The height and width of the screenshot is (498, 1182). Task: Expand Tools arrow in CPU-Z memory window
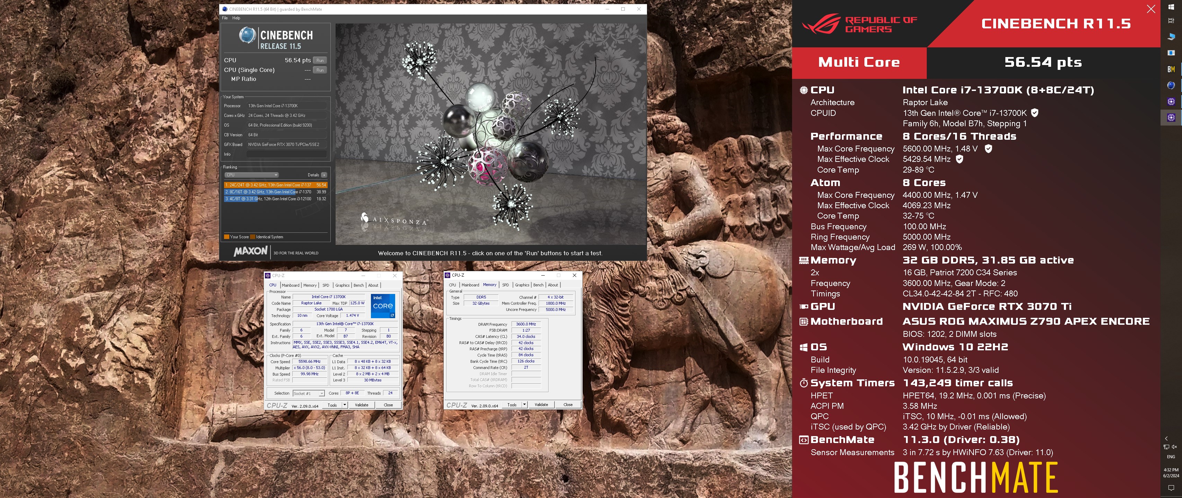(x=524, y=405)
